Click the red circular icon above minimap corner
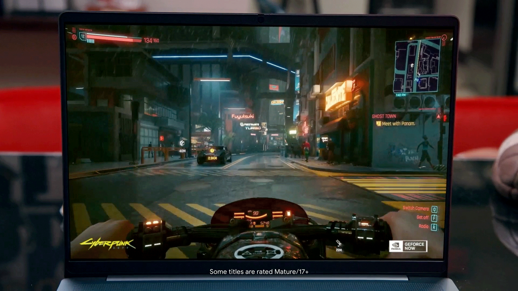 (444, 38)
